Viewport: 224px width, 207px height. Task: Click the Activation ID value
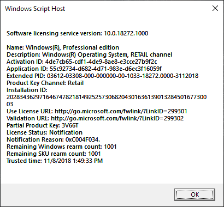pos(101,62)
